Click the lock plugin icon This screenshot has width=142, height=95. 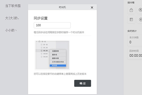click(x=131, y=10)
